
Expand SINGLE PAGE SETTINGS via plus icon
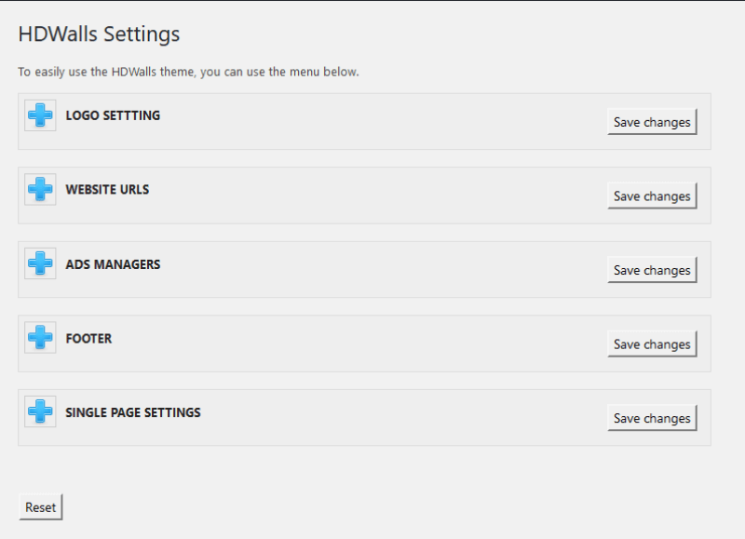[x=40, y=412]
